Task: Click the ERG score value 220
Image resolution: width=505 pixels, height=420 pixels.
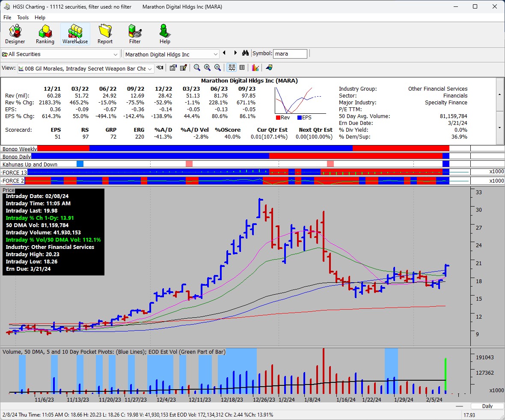Action: pyautogui.click(x=139, y=137)
